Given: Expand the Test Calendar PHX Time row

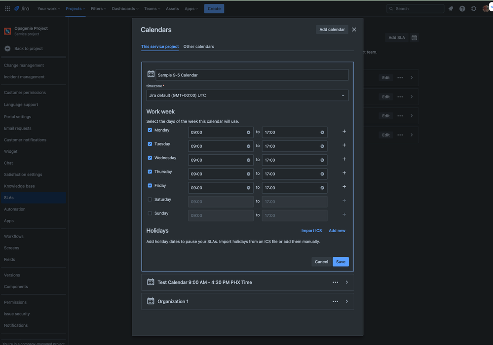Looking at the screenshot, I should [x=347, y=282].
